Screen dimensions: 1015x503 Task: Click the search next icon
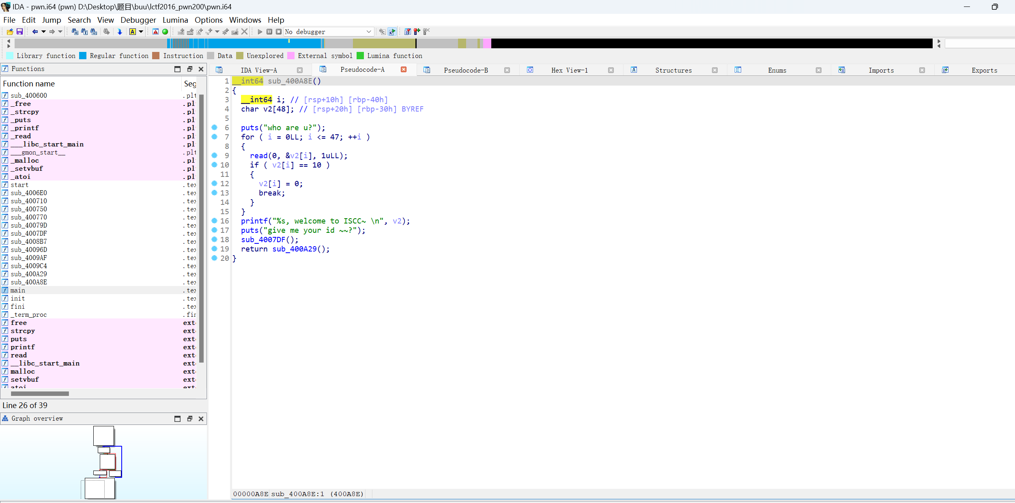[x=107, y=32]
